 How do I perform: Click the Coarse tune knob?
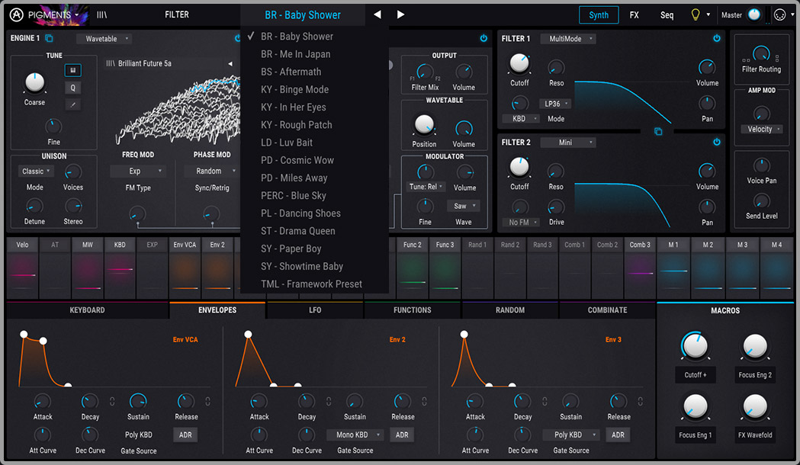[34, 82]
